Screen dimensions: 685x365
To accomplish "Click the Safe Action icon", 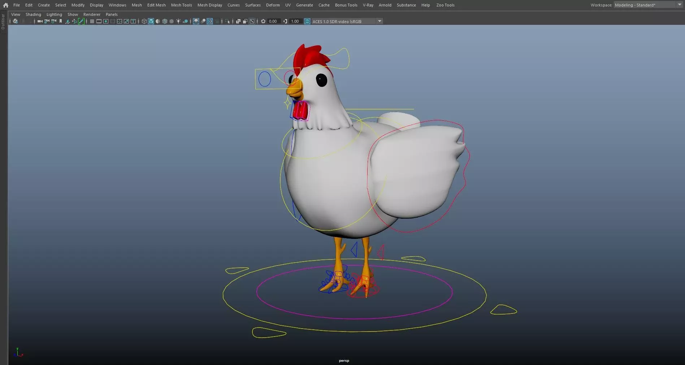I will [x=126, y=21].
